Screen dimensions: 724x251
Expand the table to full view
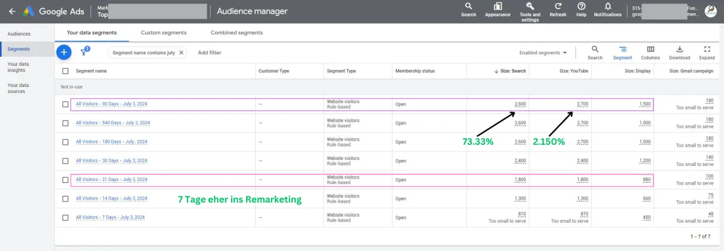tap(707, 49)
